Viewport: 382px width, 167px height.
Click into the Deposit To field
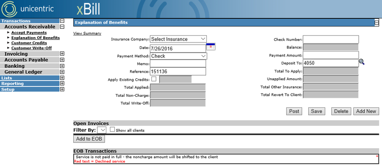point(331,63)
